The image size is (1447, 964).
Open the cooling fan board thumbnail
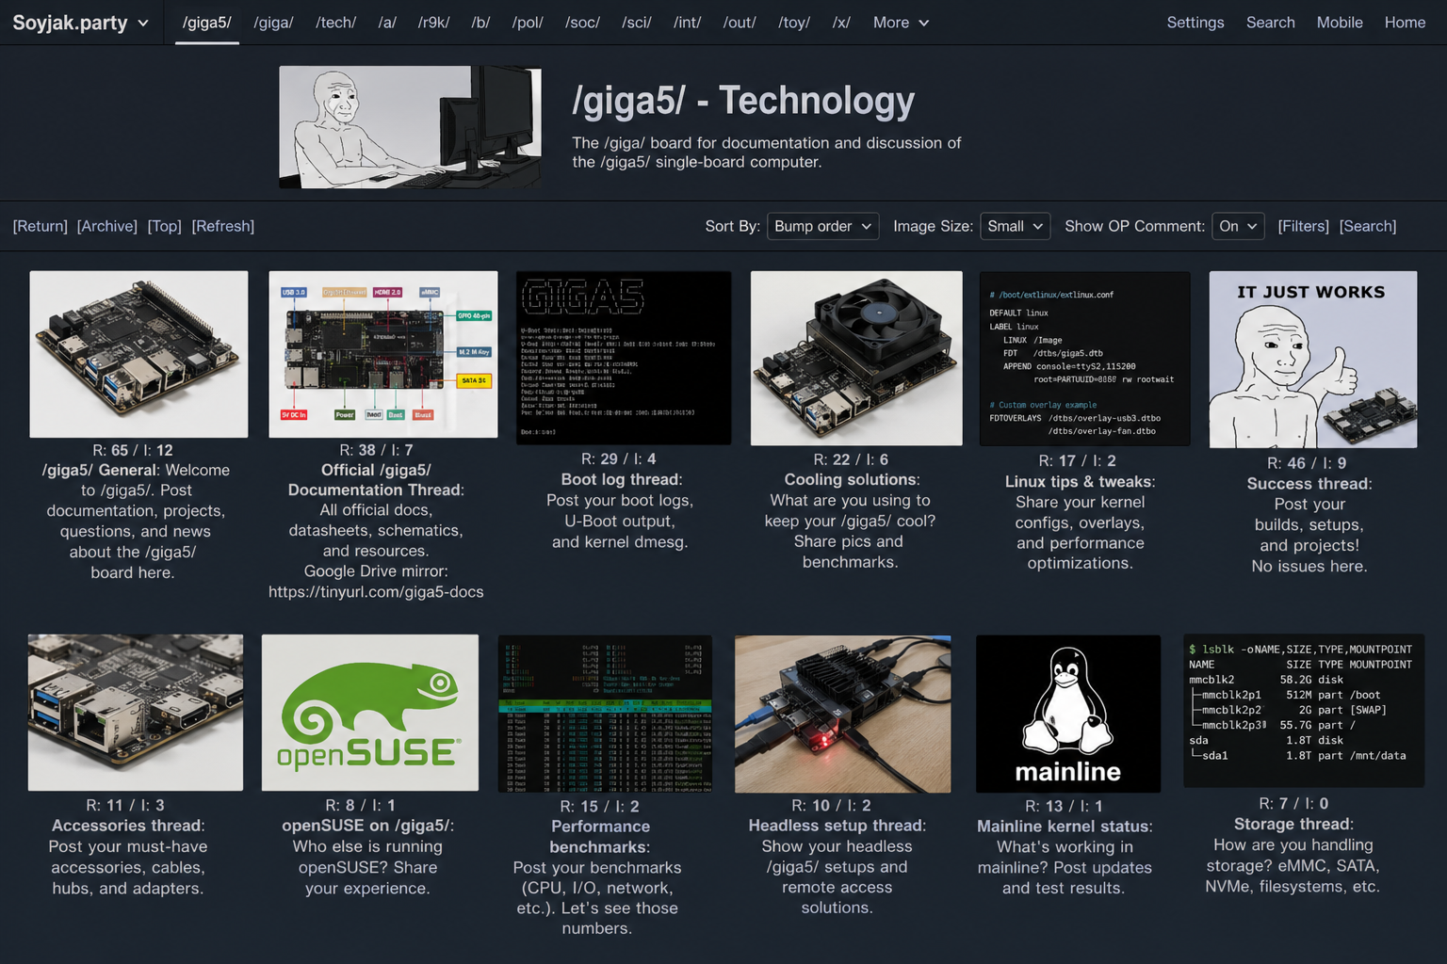point(855,358)
